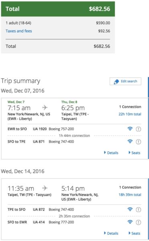
Task: Open info alert icon for TPE to SFO
Action: point(139,210)
